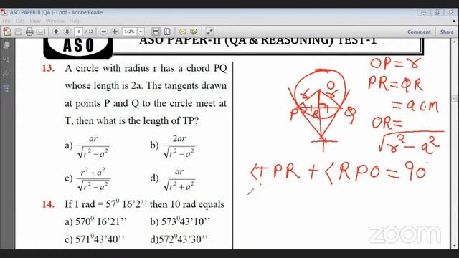
Task: Zoom out with the minus icon
Action: click(103, 32)
